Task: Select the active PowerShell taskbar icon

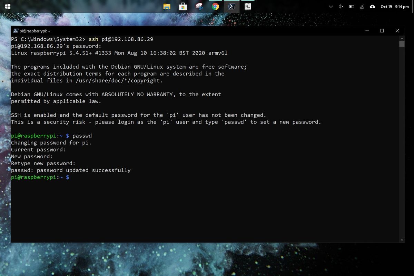Action: coord(232,6)
